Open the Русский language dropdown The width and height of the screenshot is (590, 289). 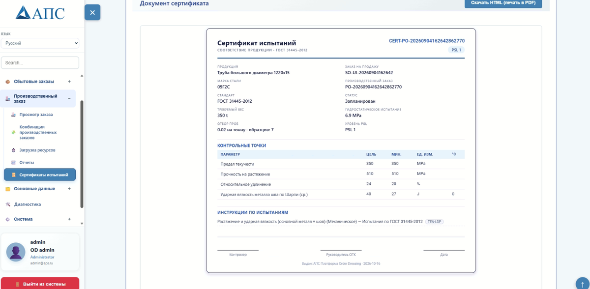[x=40, y=43]
